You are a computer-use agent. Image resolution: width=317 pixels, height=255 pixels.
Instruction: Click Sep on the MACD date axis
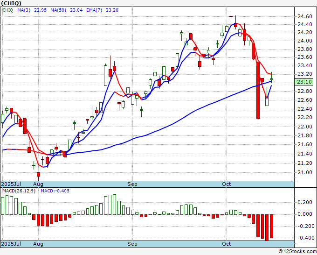pos(132,244)
